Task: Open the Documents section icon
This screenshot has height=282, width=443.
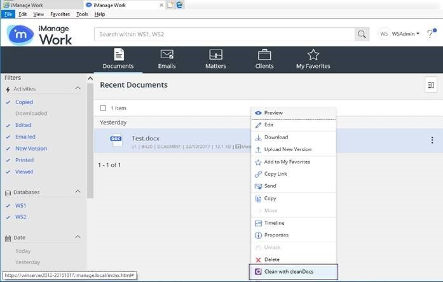Action: (x=118, y=55)
